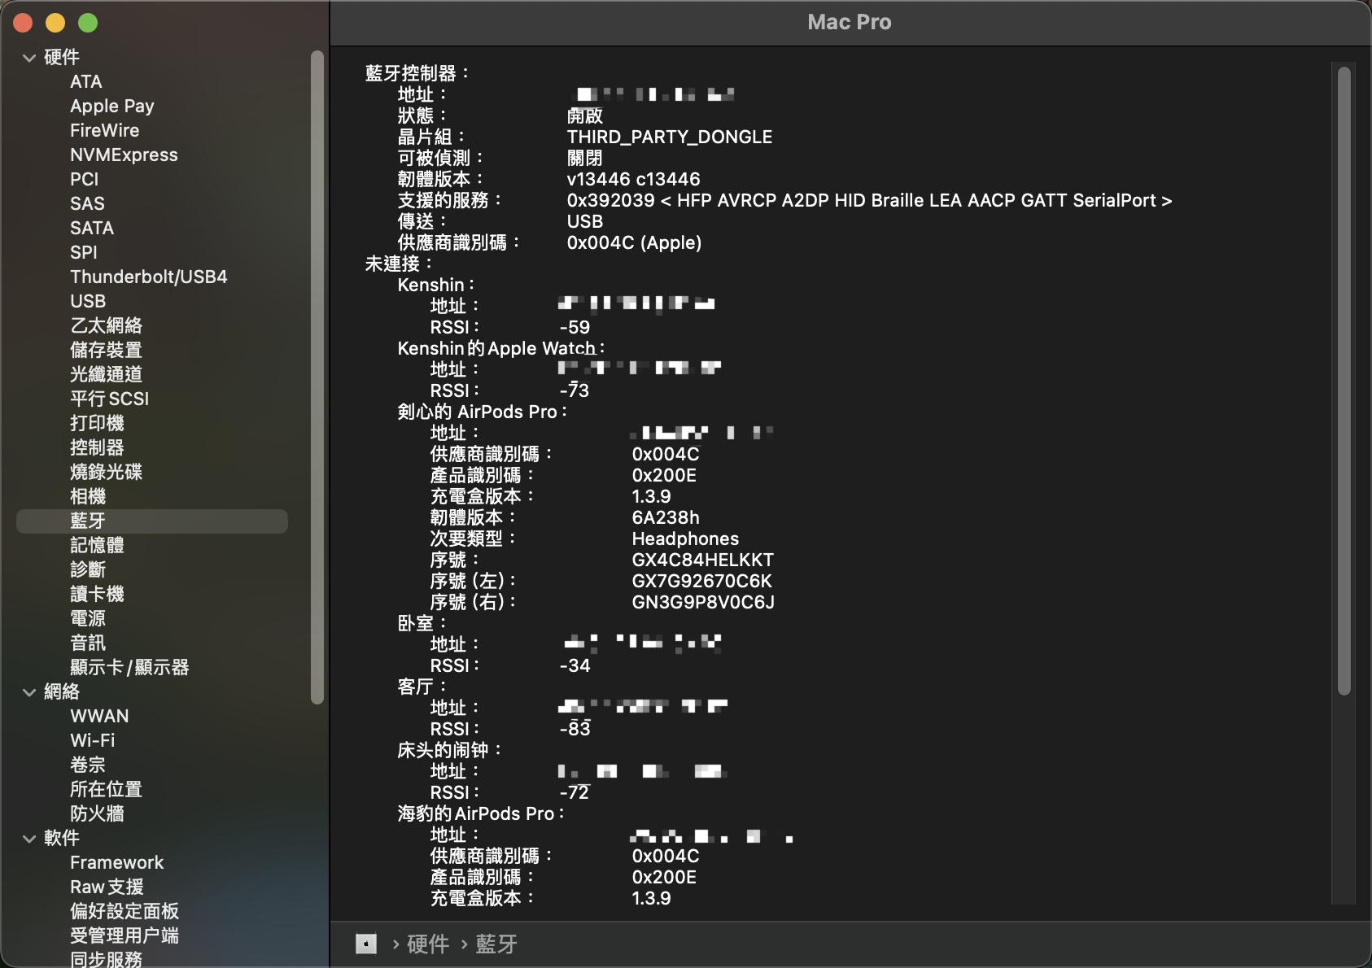Click the yellow minimize window button
The height and width of the screenshot is (968, 1372).
coord(55,23)
